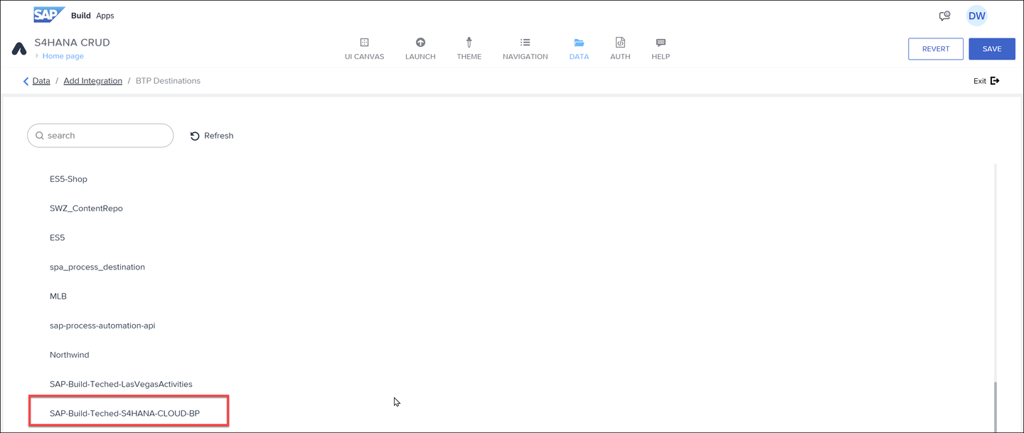Open the Add Integration breadcrumb link
This screenshot has height=433, width=1024.
(x=93, y=81)
